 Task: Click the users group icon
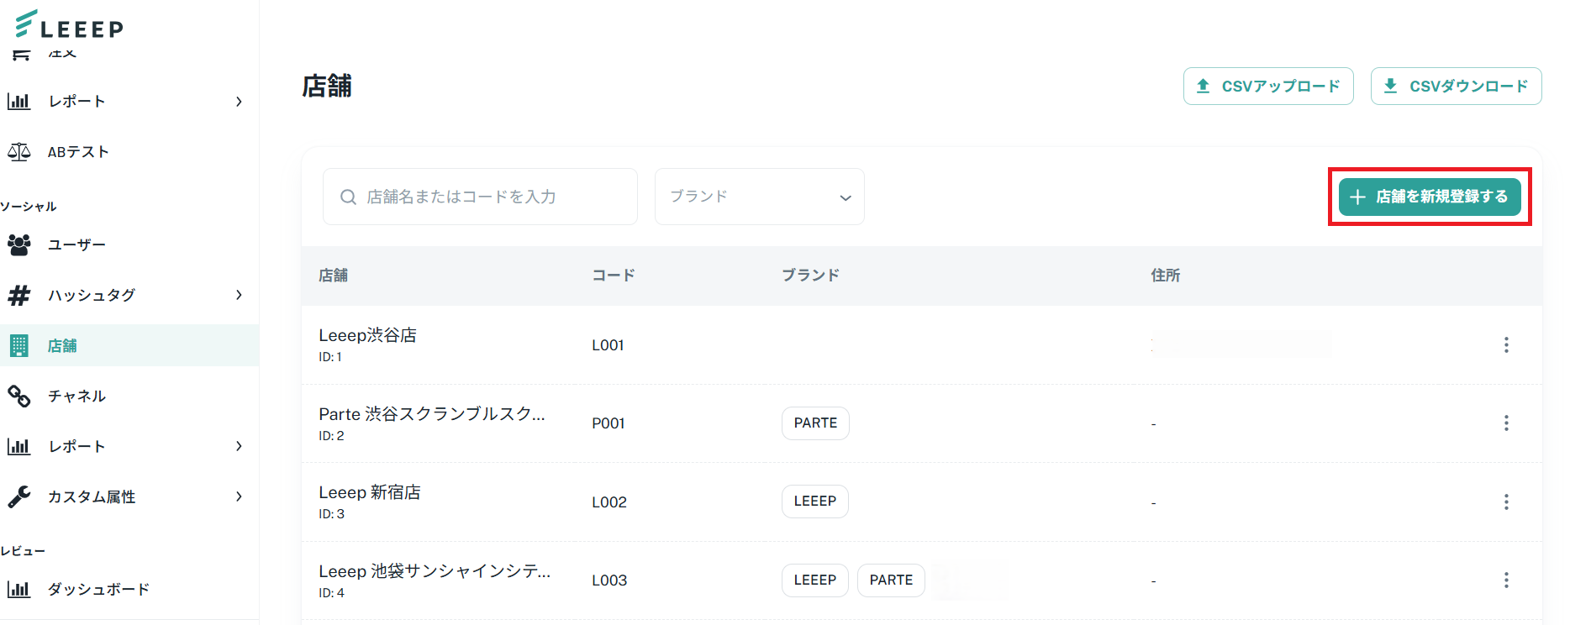[18, 244]
